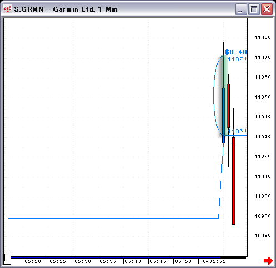Click the small white box at bottom left

(x=7, y=259)
